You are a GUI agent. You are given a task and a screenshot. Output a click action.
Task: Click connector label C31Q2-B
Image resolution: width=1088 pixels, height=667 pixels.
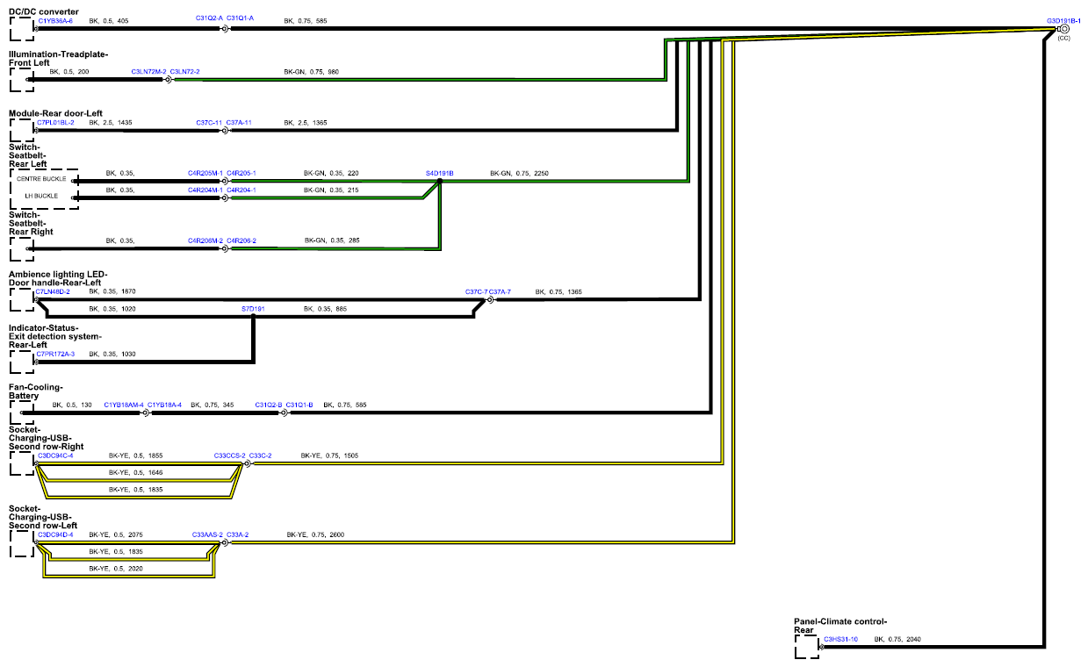(269, 405)
